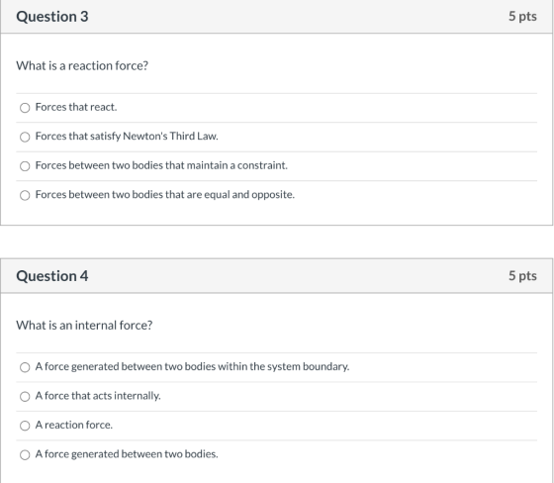Image resolution: width=554 pixels, height=483 pixels.
Task: Click text "Forces between two bodies that are equal and opposite."
Action: pos(165,194)
